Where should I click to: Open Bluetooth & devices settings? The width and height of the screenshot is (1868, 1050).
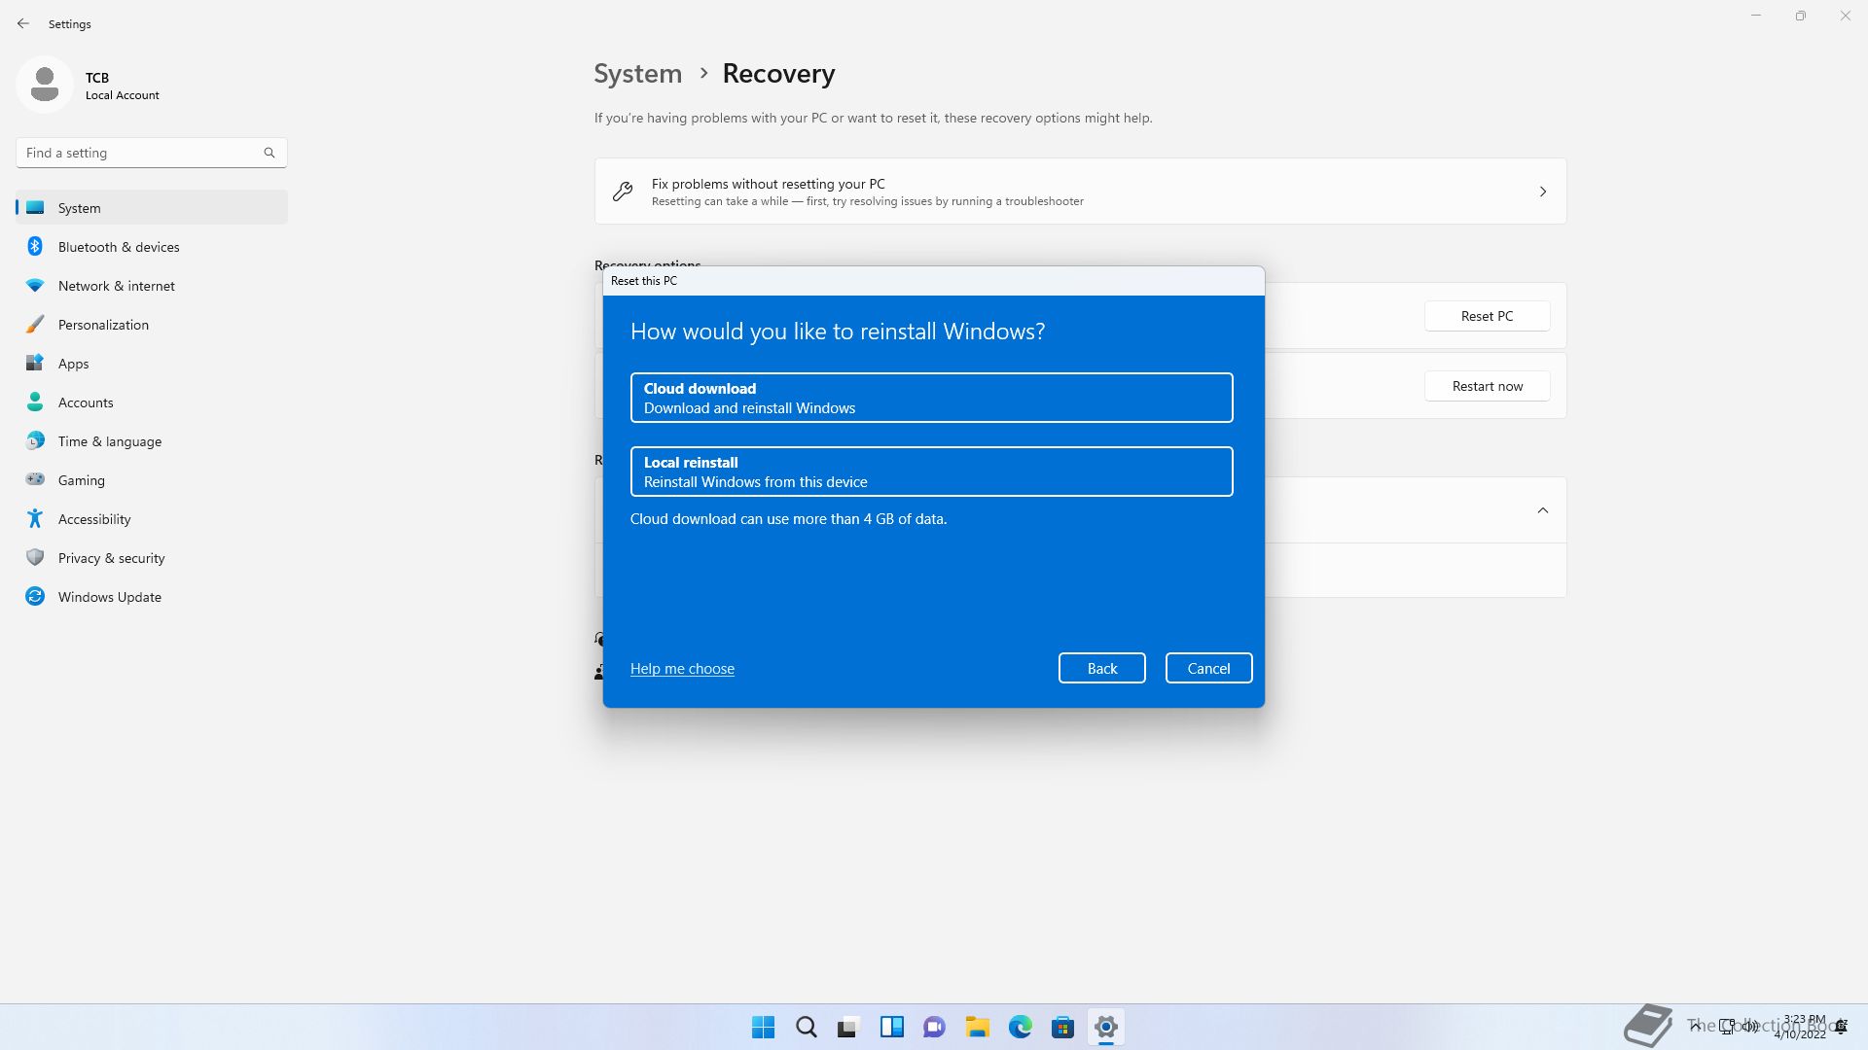(x=152, y=247)
